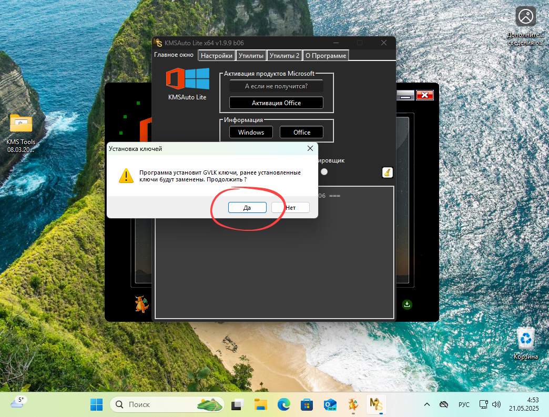Click the Windows information button
Screen dimensions: 549x417
(251, 132)
